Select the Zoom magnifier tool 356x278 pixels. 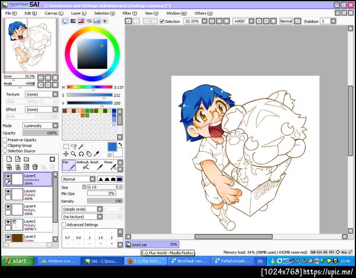74,154
